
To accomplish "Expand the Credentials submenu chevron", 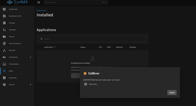I will [30, 57].
